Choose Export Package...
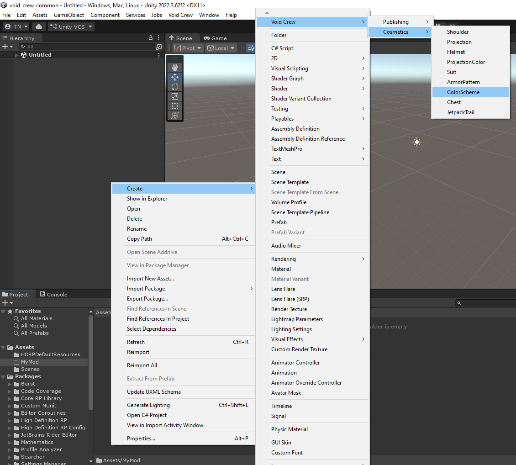The height and width of the screenshot is (465, 516). [x=184, y=298]
